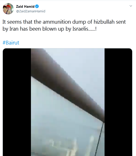Open Zaid Hamid's profile avatar
Image resolution: width=136 pixels, height=156 pixels.
[8, 9]
